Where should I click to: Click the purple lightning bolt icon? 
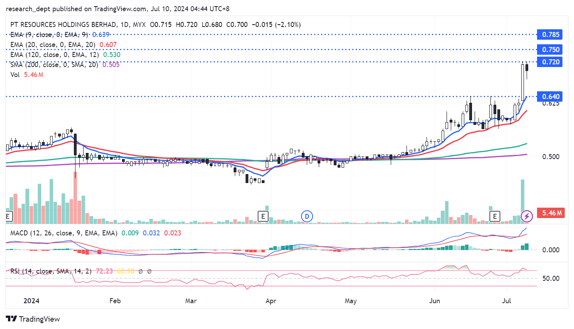[527, 216]
